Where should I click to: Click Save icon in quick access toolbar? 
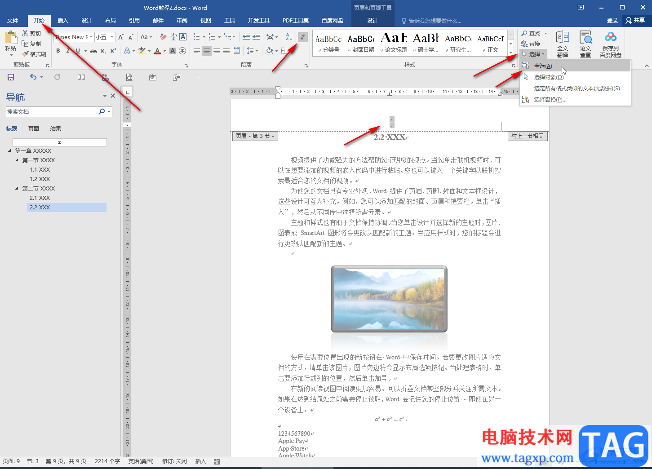click(11, 77)
